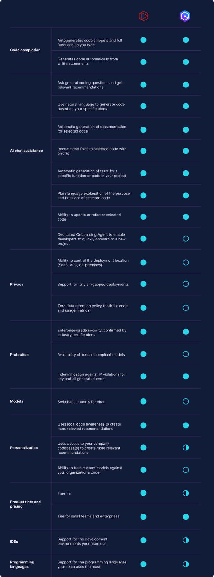This screenshot has width=214, height=577.
Task: Click 'Support for fully air-gapped deployments' text
Action: pyautogui.click(x=93, y=284)
